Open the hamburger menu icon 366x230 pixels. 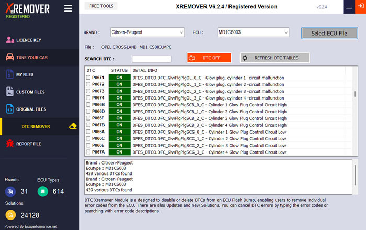coord(68,8)
